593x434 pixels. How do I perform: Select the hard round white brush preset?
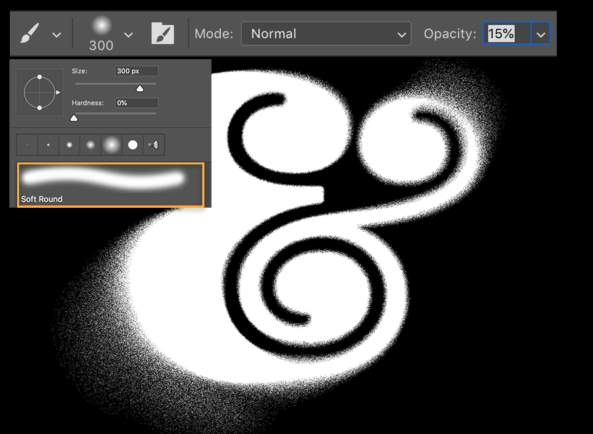click(x=132, y=145)
